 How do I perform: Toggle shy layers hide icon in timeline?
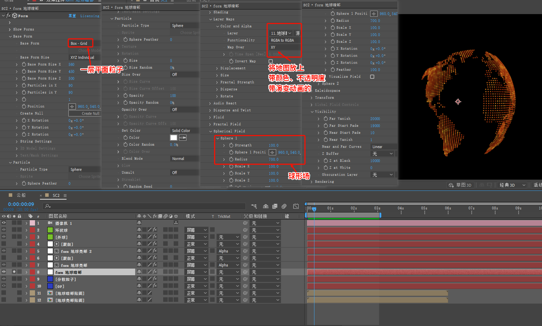tap(266, 206)
